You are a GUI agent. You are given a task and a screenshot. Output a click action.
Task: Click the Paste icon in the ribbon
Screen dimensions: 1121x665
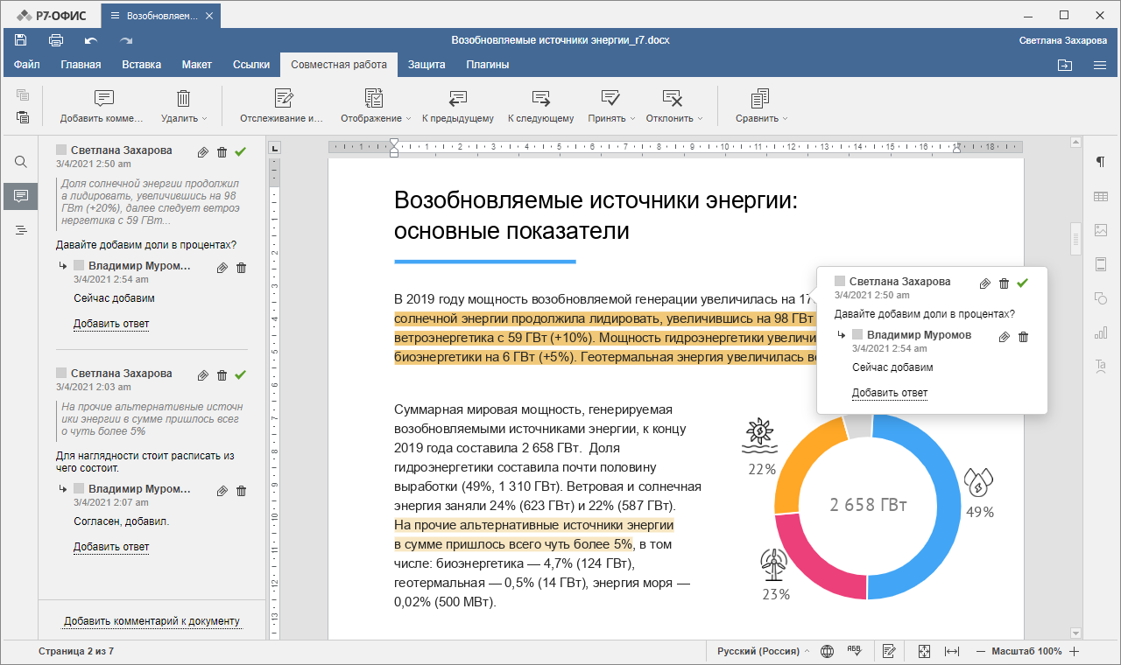(23, 117)
